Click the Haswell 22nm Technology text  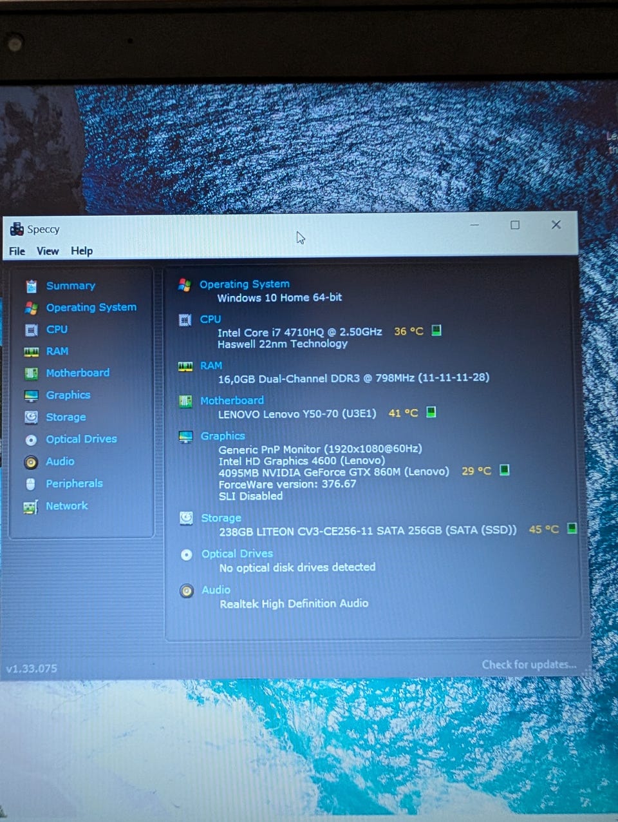click(x=283, y=344)
